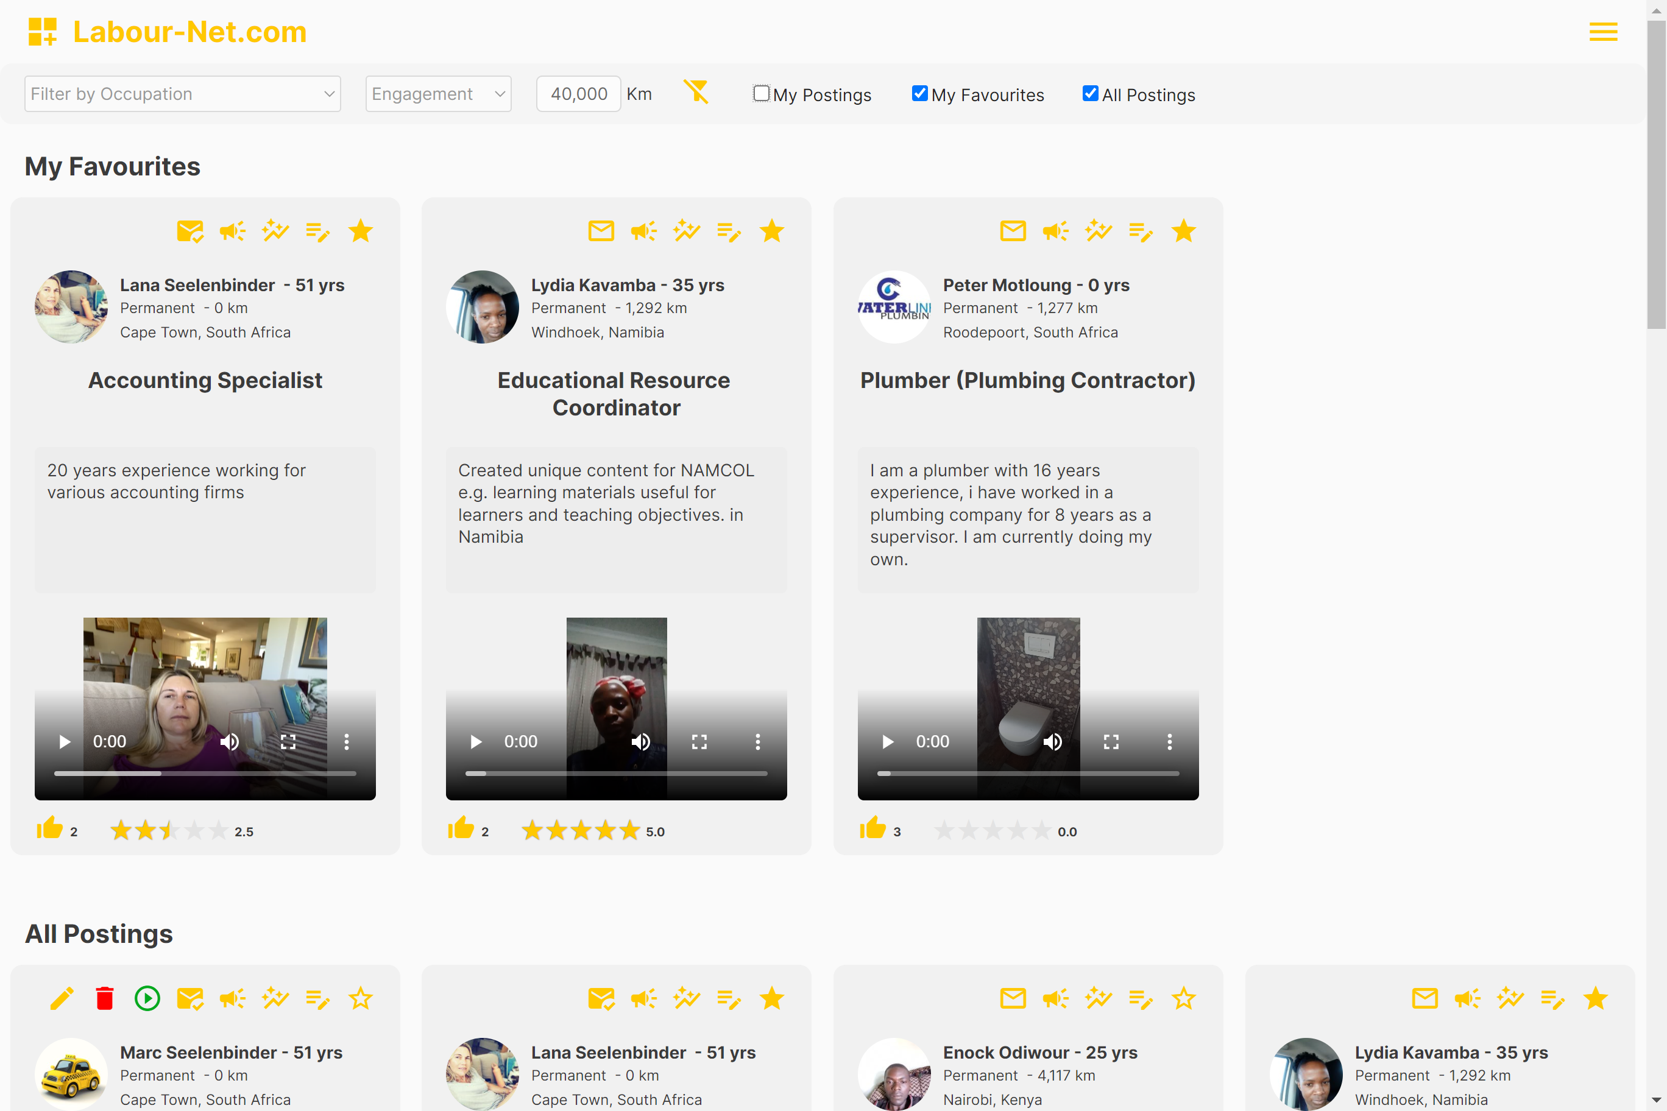1667x1111 pixels.
Task: Mute Peter Motloung's plumber video
Action: (1052, 742)
